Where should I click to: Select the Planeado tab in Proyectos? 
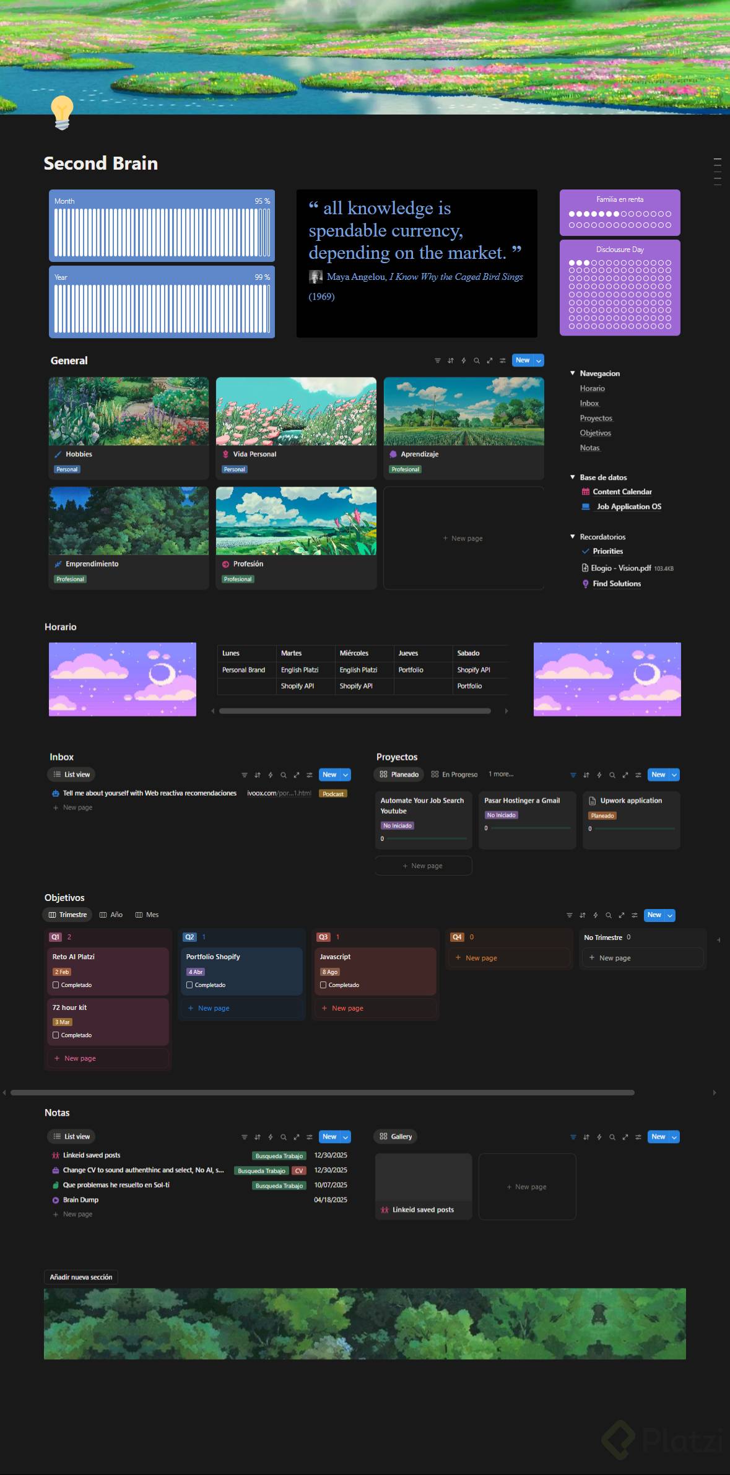click(399, 775)
